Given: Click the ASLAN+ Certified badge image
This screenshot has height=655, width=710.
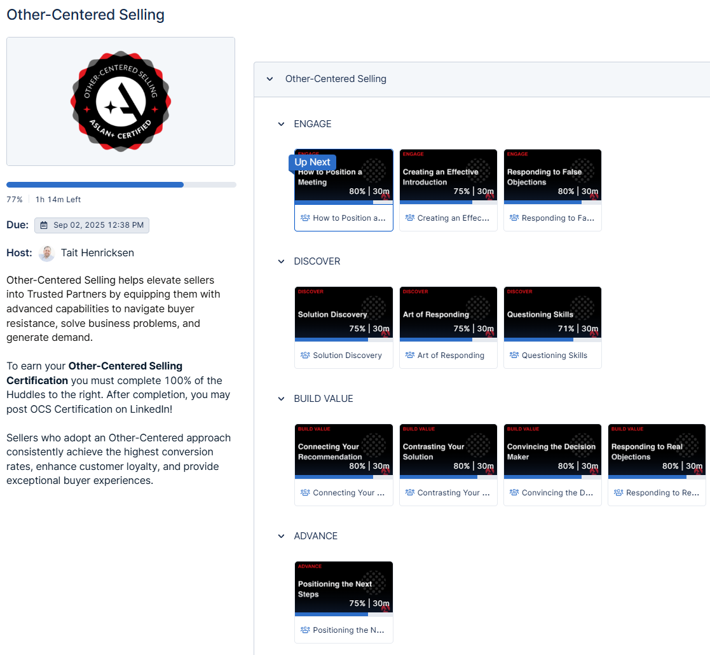Looking at the screenshot, I should click(120, 101).
